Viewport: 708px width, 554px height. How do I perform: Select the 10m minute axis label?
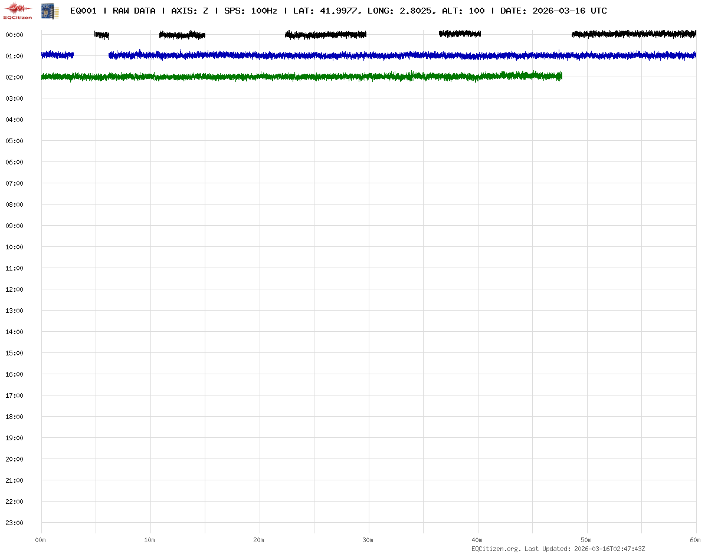[150, 540]
